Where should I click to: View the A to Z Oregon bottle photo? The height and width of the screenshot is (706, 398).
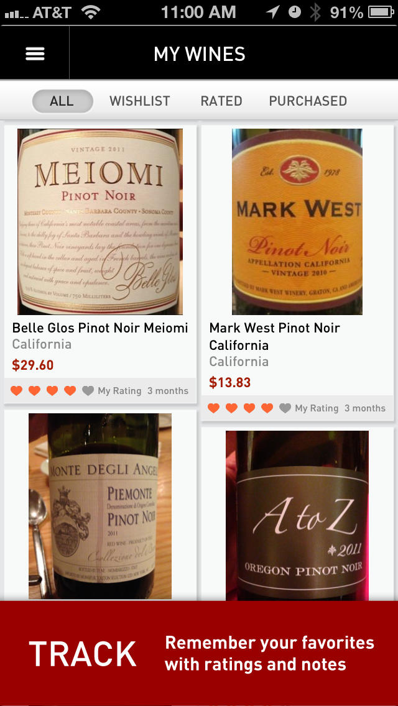point(297,516)
